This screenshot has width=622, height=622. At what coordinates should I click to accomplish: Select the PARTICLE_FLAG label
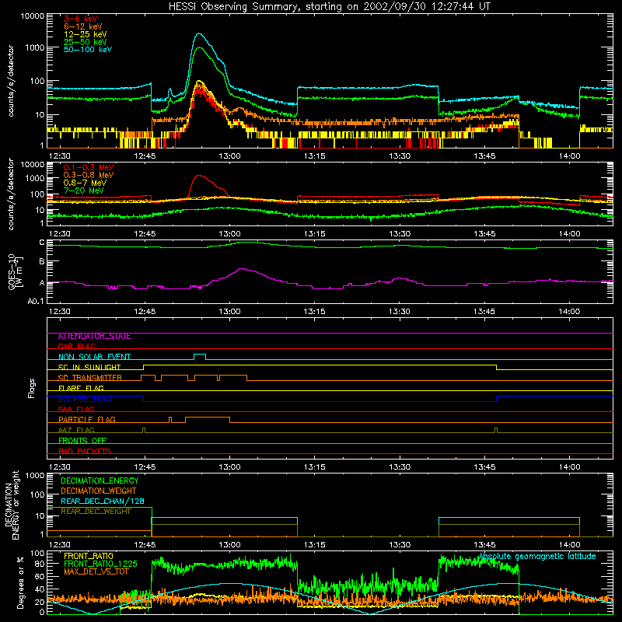(x=87, y=420)
